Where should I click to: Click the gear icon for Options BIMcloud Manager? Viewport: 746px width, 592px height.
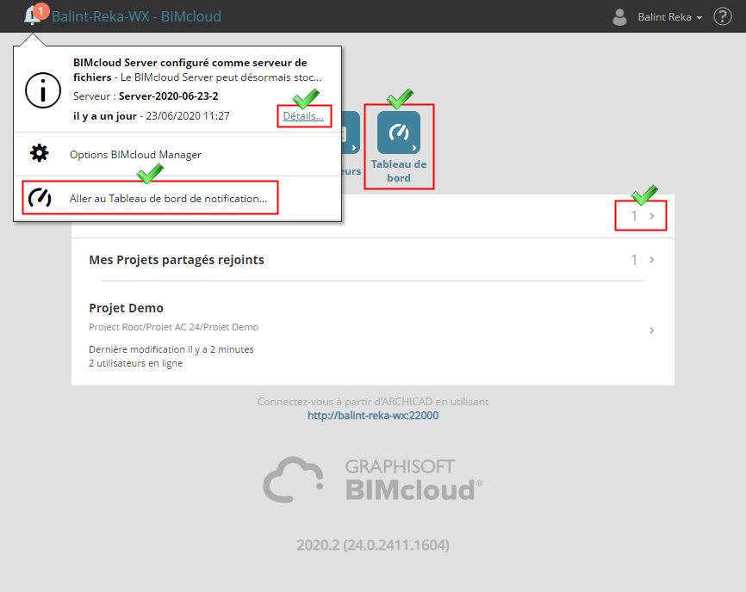39,153
